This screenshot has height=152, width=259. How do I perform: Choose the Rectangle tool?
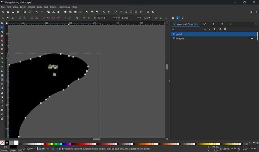(x=2, y=36)
